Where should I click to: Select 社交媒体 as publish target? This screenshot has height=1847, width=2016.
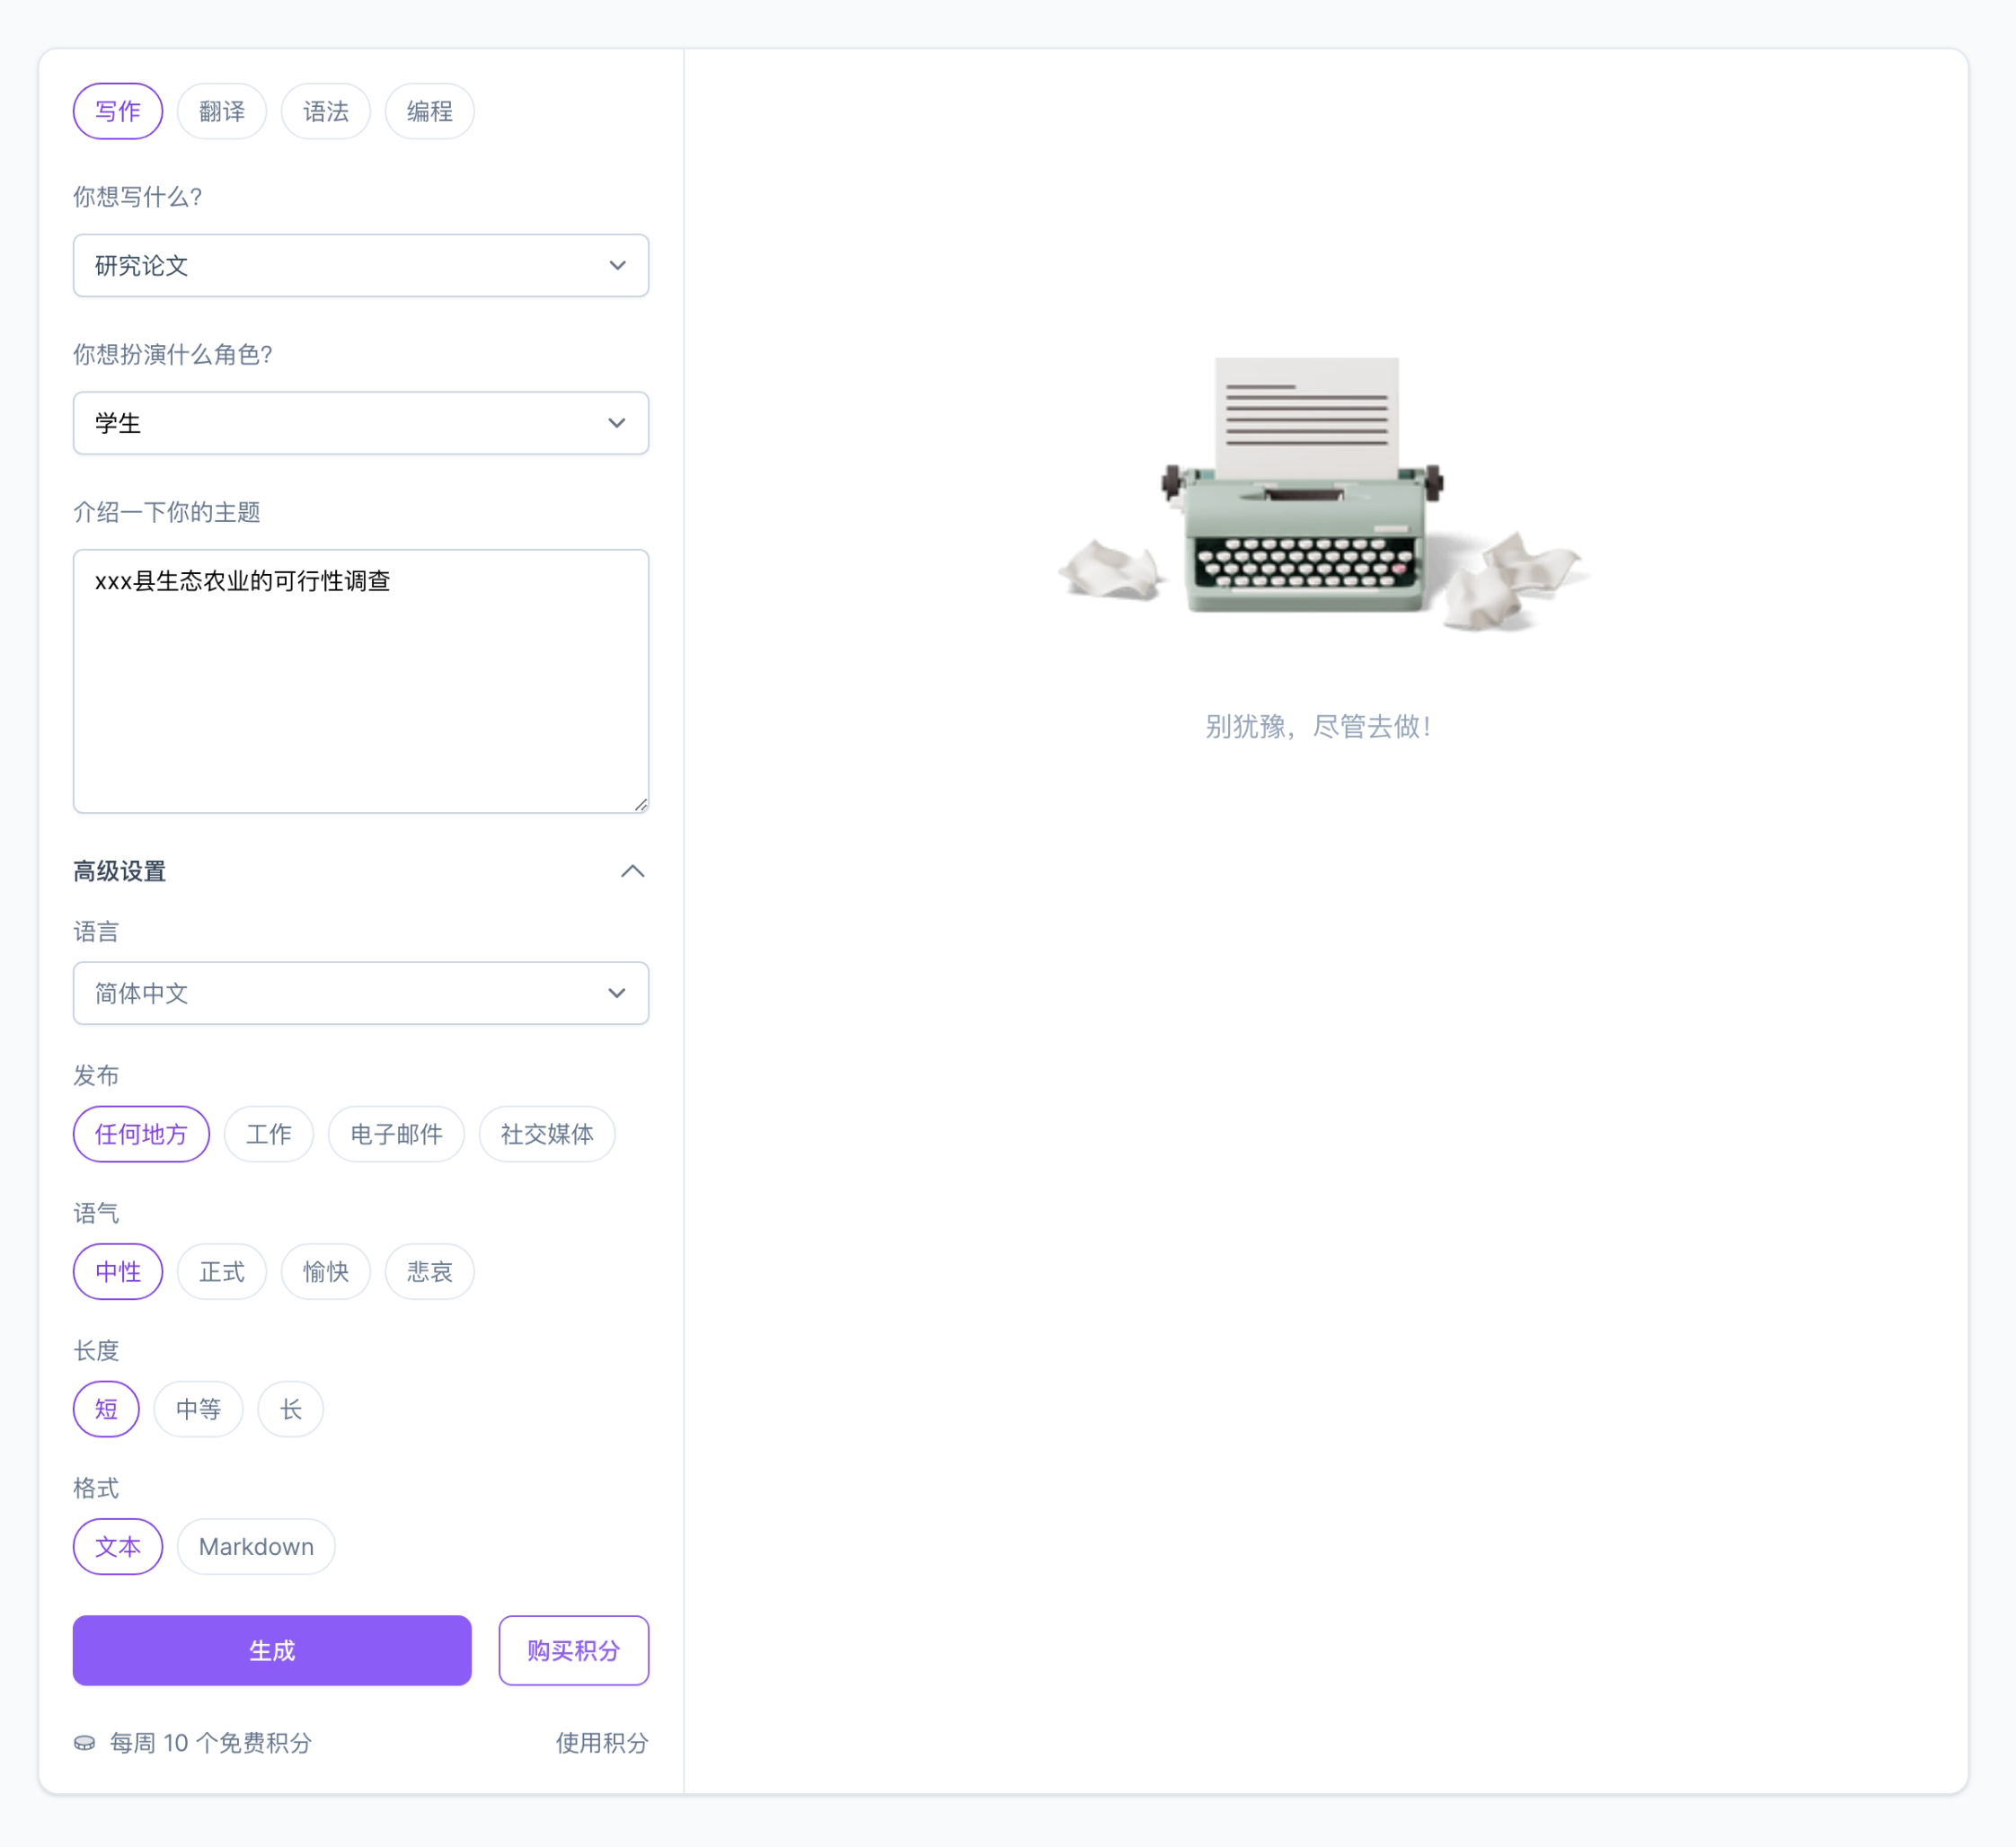coord(546,1134)
